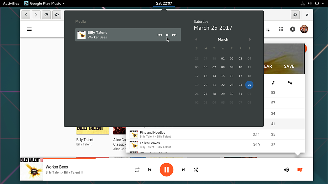Click the SAVE button on queue

[289, 66]
